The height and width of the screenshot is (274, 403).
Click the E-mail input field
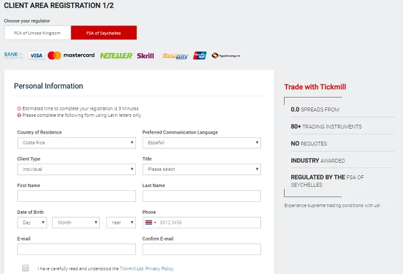[x=76, y=249]
